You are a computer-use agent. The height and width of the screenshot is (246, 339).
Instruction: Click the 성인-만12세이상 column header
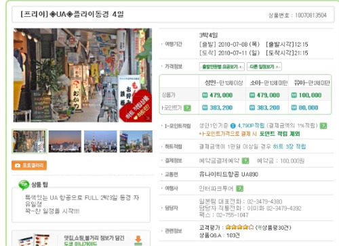point(224,83)
